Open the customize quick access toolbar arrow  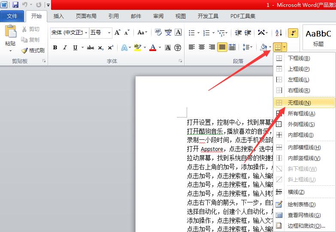click(x=48, y=5)
